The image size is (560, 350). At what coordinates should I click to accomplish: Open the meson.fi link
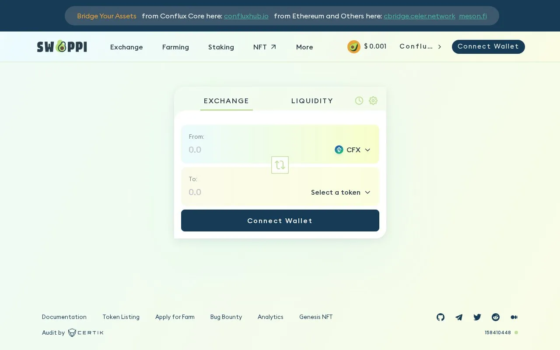(473, 16)
